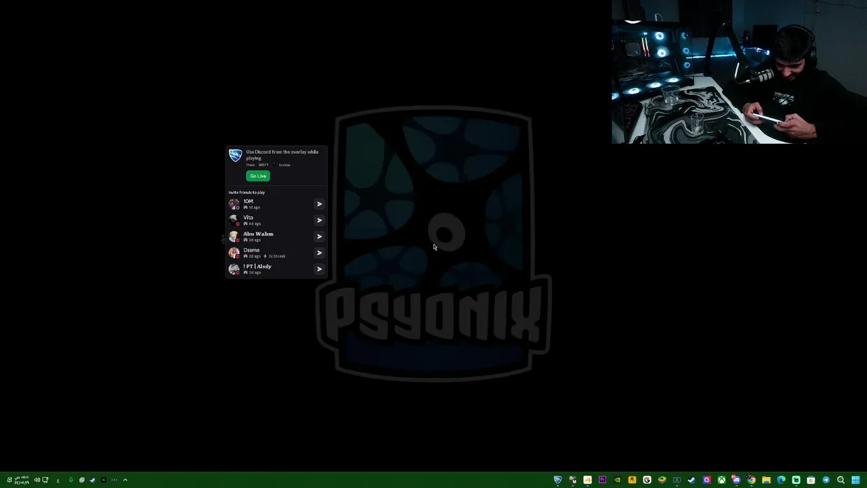Click Vito's avatar in the friends list
Viewport: 867px width, 488px height.
point(234,220)
